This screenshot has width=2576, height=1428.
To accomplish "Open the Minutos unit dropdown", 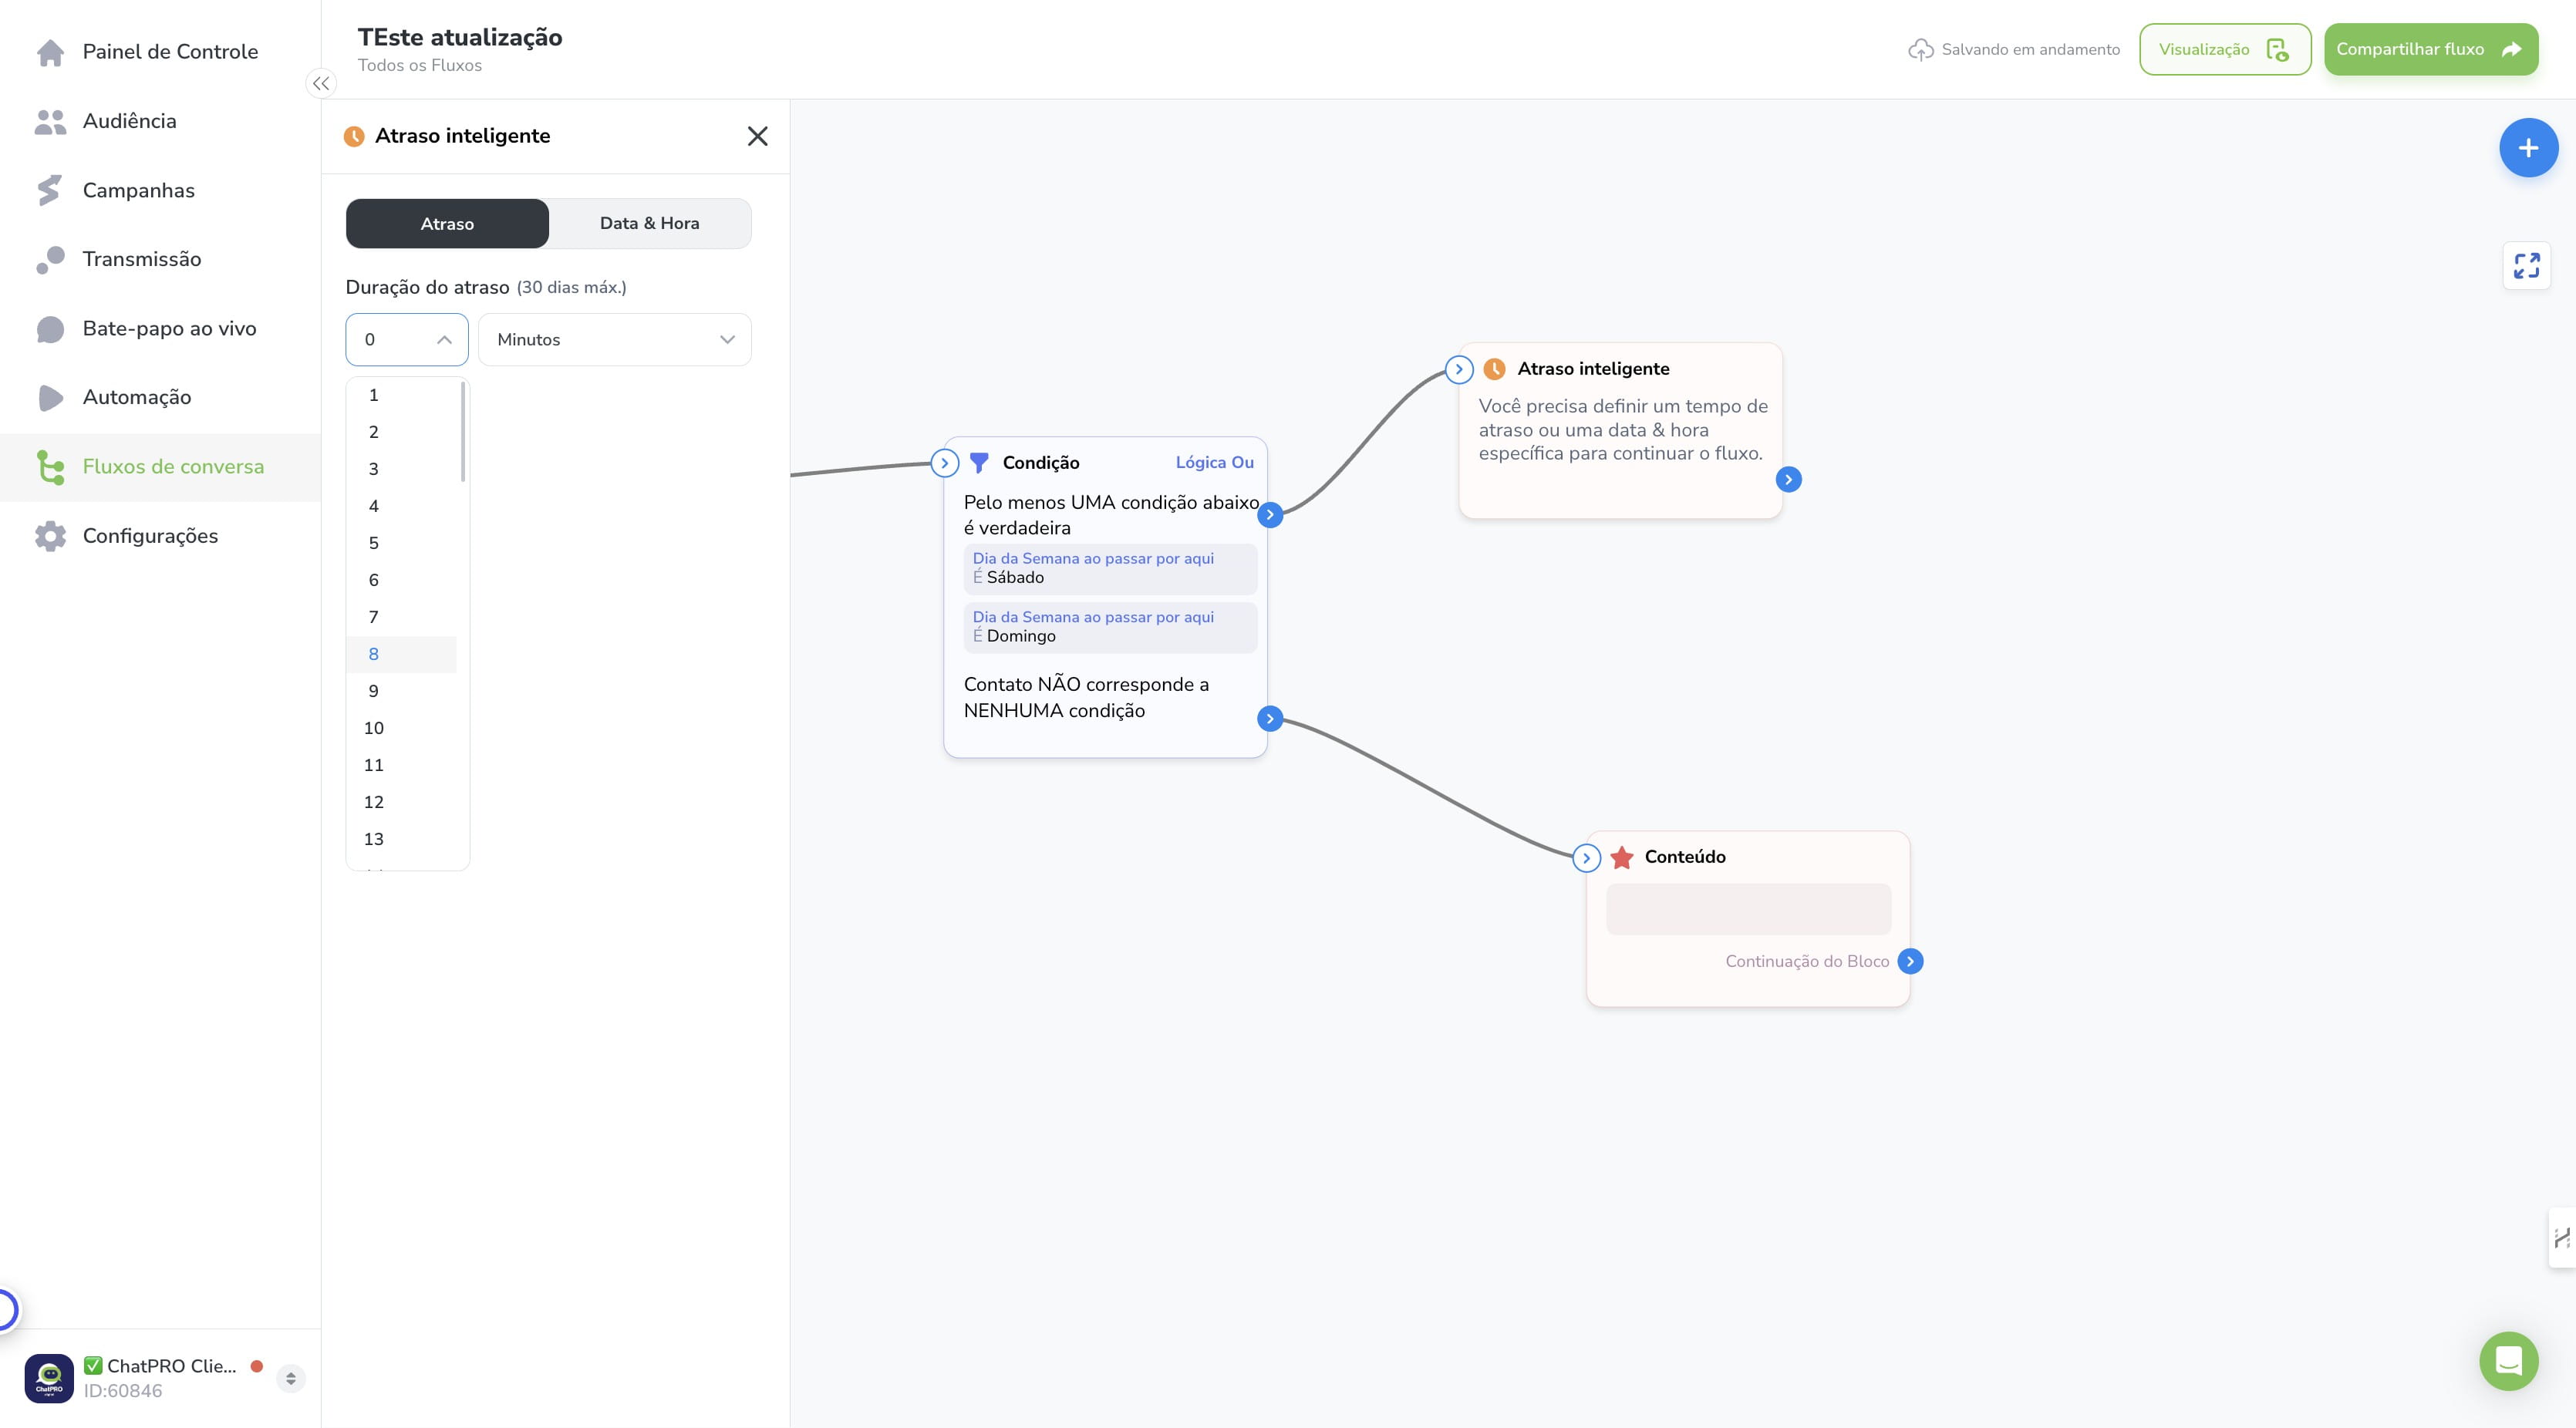I will [614, 339].
